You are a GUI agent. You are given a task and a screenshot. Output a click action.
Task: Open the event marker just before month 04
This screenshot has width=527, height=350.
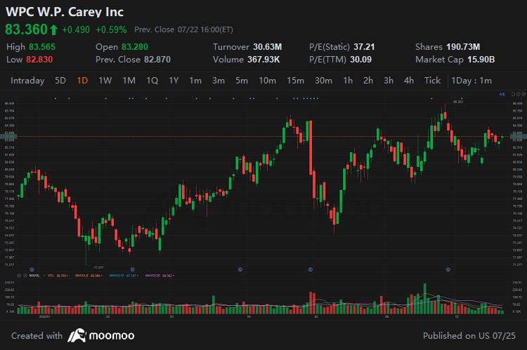240,269
